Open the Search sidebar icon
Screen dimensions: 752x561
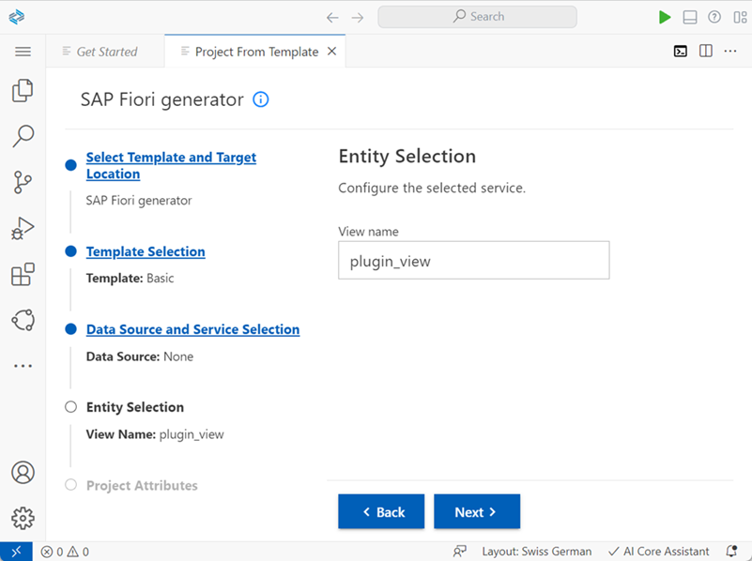(x=23, y=136)
